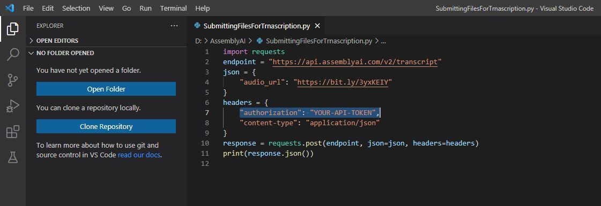
Task: Open the Help menu
Action: tap(202, 8)
